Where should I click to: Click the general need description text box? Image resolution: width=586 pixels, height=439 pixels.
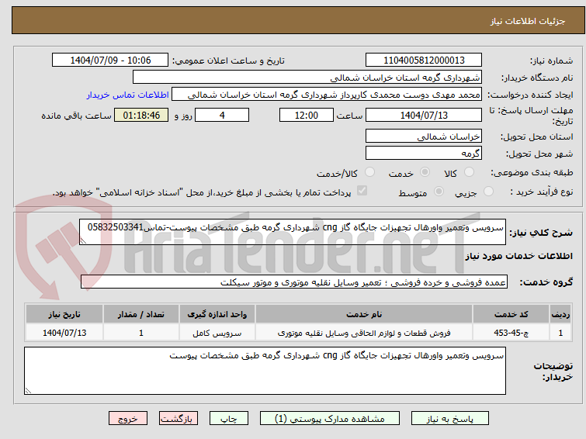click(293, 232)
